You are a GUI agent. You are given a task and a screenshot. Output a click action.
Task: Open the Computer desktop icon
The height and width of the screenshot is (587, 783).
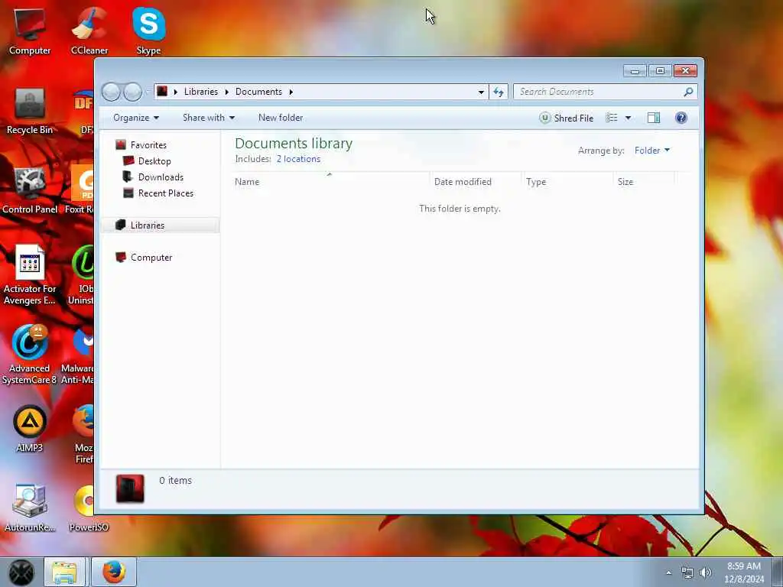[30, 31]
